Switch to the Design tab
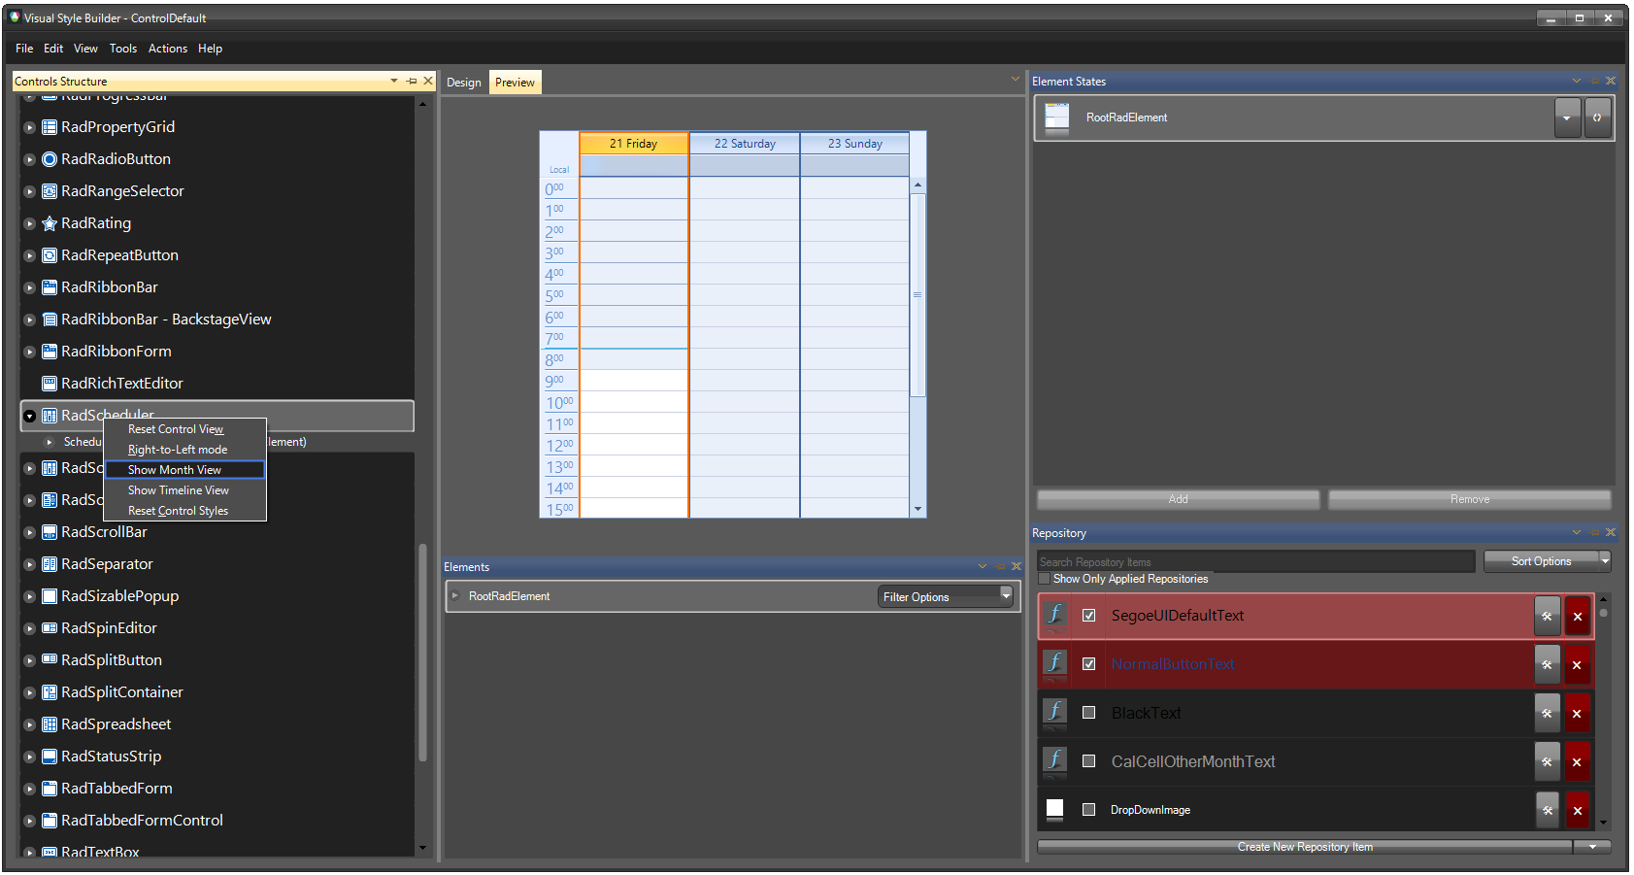Screen dimensions: 1634x875 (x=464, y=83)
